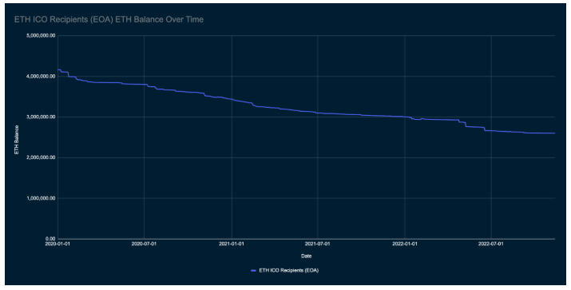Click the x-axis label '2020-01-01'
Viewport: 571px width, 290px height.
(58, 244)
